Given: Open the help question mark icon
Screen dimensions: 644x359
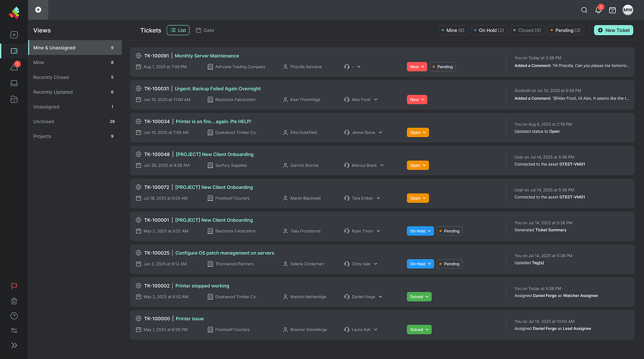Looking at the screenshot, I should pyautogui.click(x=14, y=316).
